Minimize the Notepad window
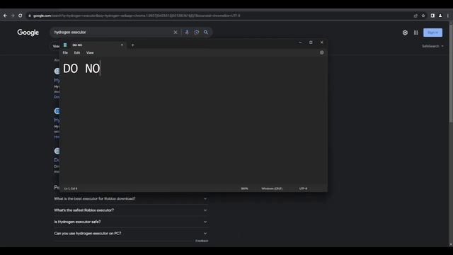This screenshot has height=255, width=453. [x=300, y=42]
